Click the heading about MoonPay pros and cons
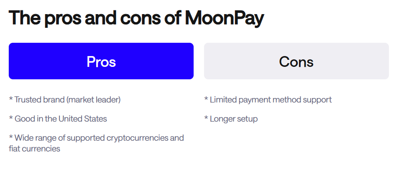 136,18
